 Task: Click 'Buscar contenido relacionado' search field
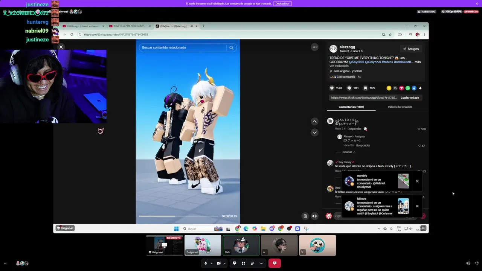click(183, 47)
